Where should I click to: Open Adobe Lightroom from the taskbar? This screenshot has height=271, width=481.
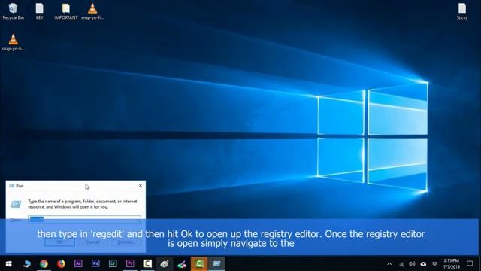pos(113,263)
